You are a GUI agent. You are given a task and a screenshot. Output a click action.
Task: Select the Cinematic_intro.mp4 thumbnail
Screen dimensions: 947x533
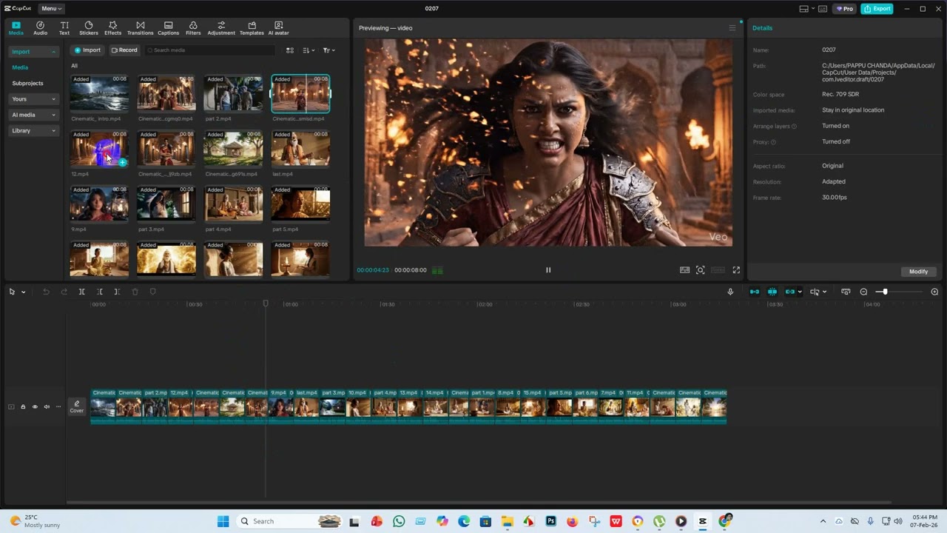[x=99, y=94]
